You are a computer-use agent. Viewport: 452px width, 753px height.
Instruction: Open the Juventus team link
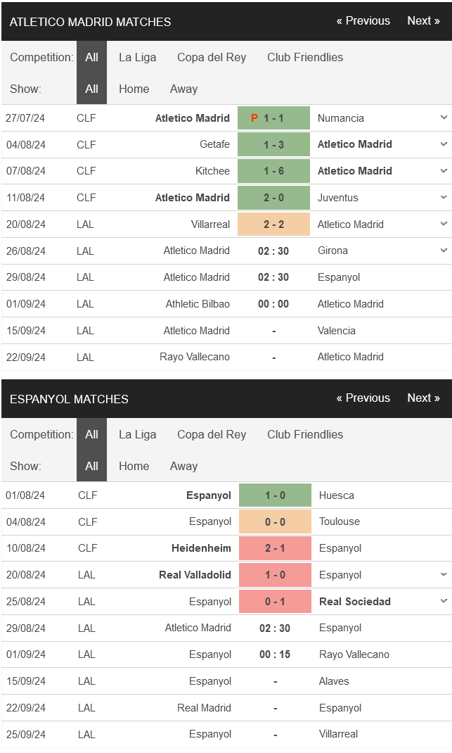tap(338, 197)
